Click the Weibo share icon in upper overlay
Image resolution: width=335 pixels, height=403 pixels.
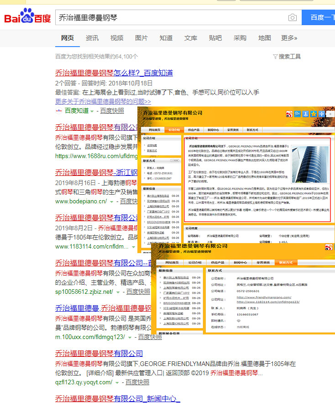[x=289, y=114]
